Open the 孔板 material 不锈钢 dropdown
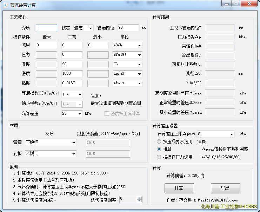The height and width of the screenshot is (212, 260). point(51,154)
